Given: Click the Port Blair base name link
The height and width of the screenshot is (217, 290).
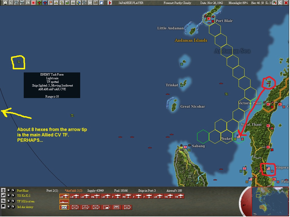Looking at the screenshot, I should tap(23, 191).
